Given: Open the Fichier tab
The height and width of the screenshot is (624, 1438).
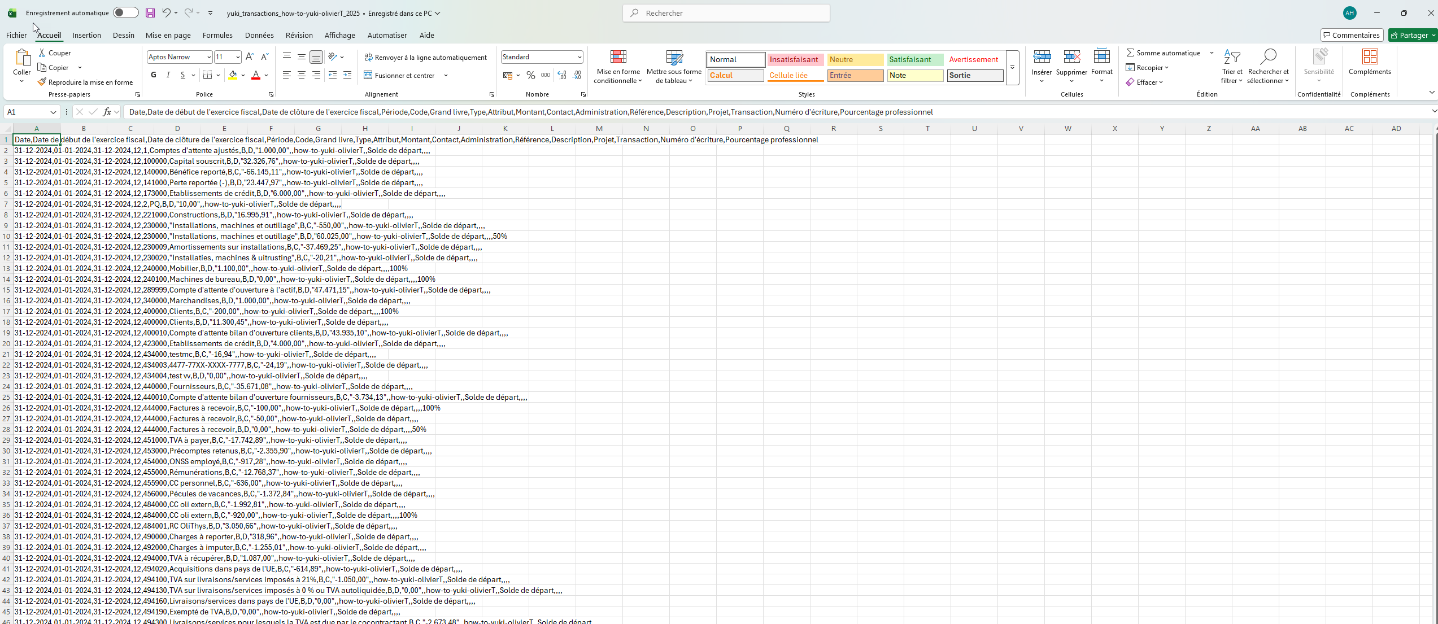Looking at the screenshot, I should [16, 35].
